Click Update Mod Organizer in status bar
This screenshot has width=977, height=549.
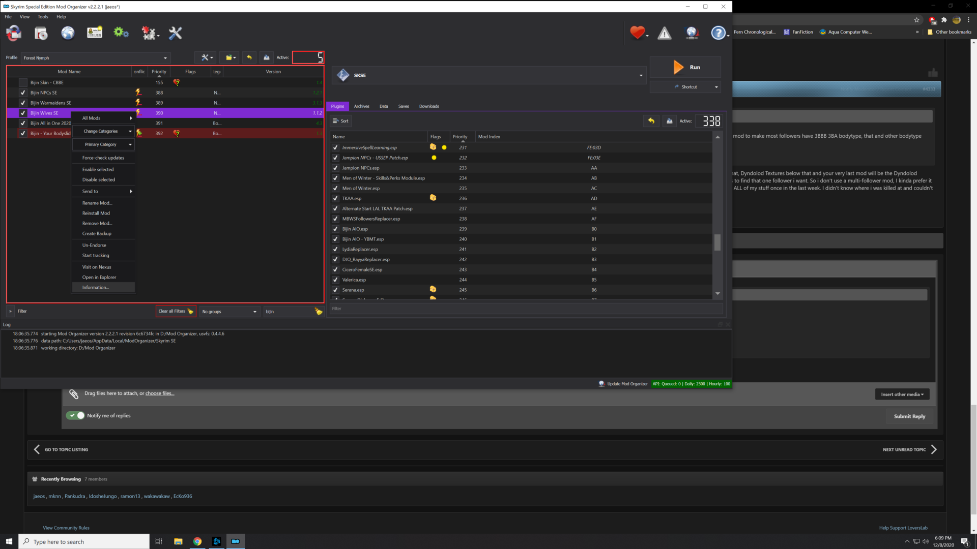tap(623, 384)
